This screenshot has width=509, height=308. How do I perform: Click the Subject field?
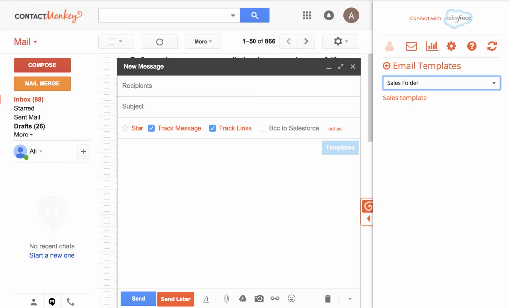239,107
